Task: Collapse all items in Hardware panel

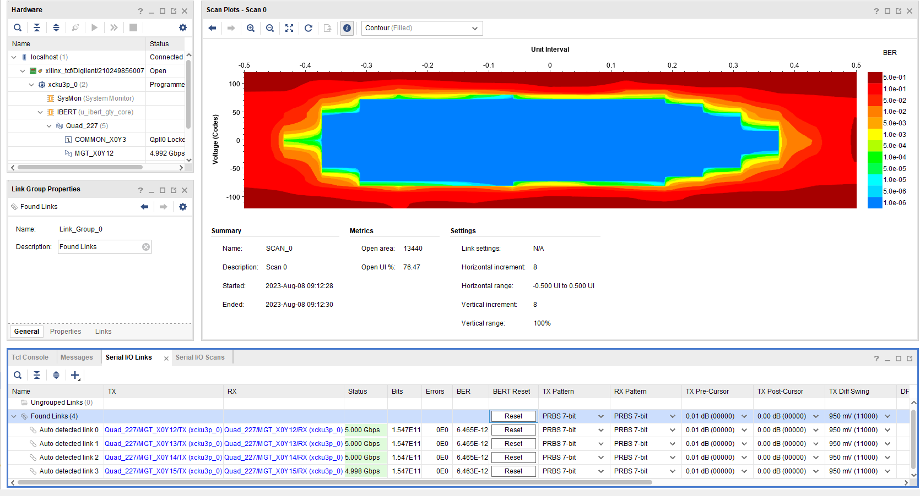Action: 37,27
